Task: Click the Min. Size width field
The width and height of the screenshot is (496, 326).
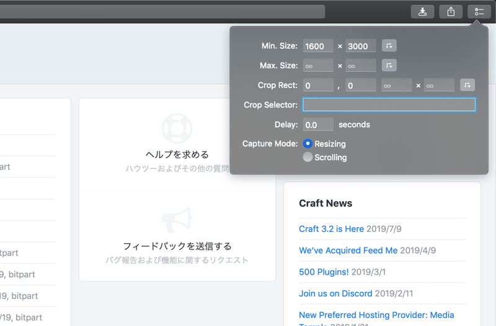Action: pyautogui.click(x=318, y=46)
